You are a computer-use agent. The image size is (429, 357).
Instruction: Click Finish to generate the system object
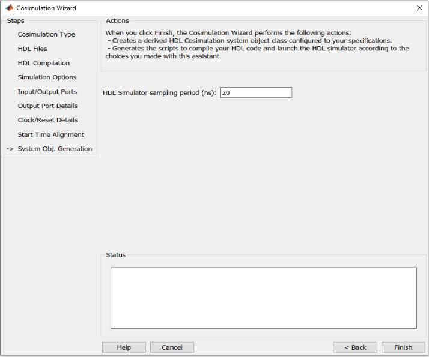[403, 347]
